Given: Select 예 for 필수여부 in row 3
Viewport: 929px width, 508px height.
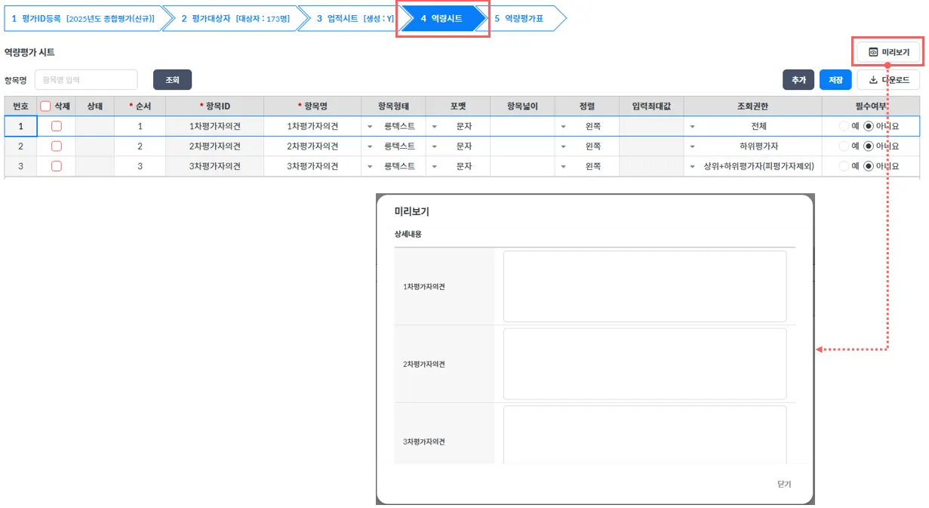Looking at the screenshot, I should (844, 166).
